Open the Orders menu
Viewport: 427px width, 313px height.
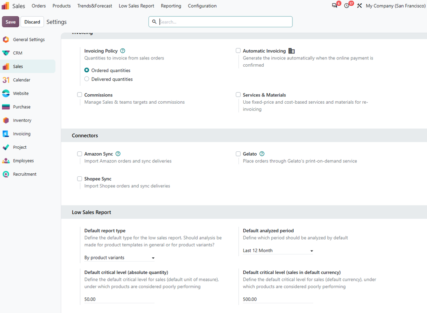tap(39, 6)
